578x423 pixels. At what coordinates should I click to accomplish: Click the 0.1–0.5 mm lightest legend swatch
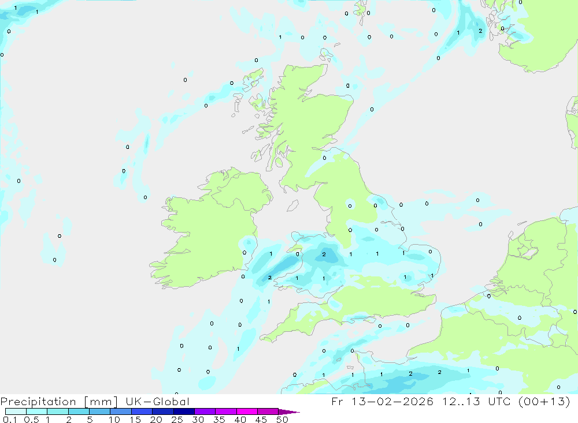coord(16,411)
